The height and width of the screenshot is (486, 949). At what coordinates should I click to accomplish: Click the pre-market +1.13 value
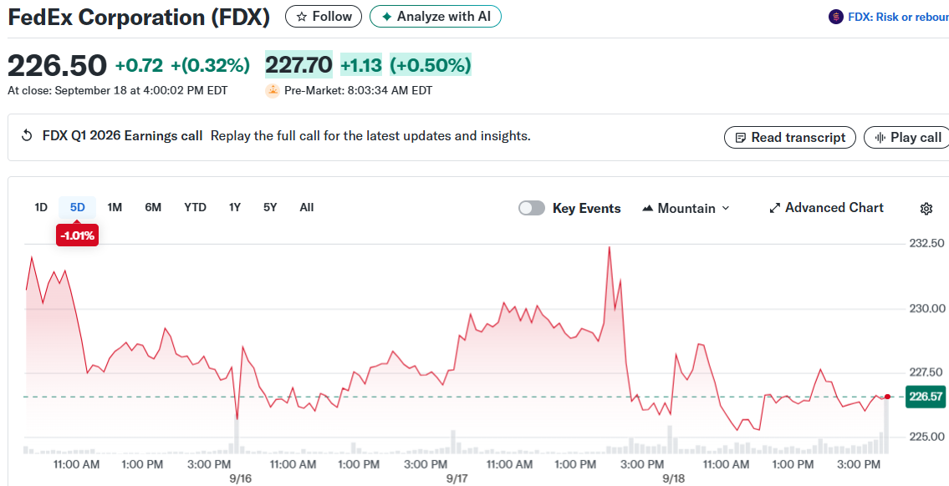(361, 64)
